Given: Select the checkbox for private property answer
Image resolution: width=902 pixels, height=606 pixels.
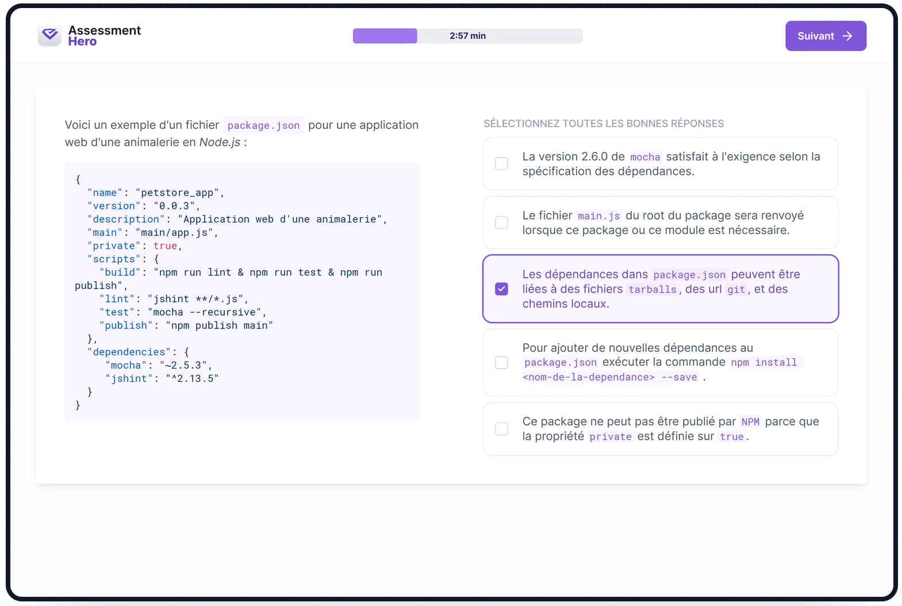Looking at the screenshot, I should pyautogui.click(x=501, y=429).
